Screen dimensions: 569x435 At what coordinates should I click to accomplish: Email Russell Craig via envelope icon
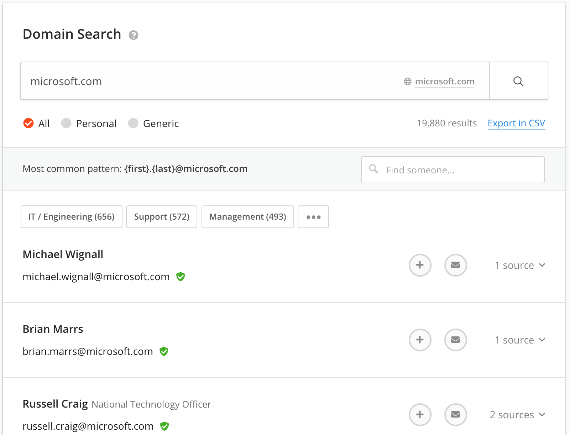pos(456,415)
